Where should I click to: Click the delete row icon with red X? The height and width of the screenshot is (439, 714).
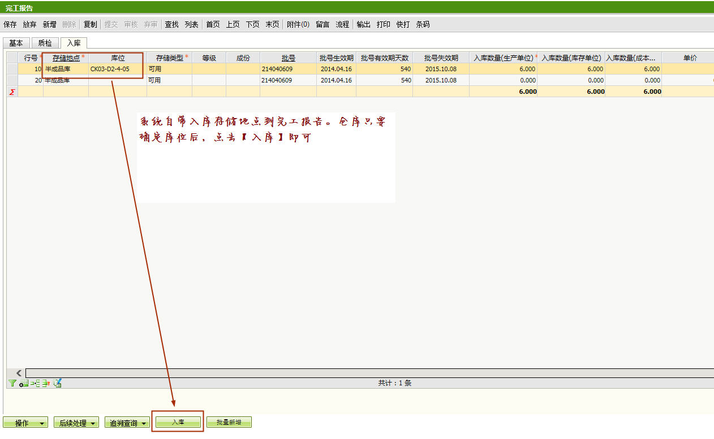click(x=46, y=383)
